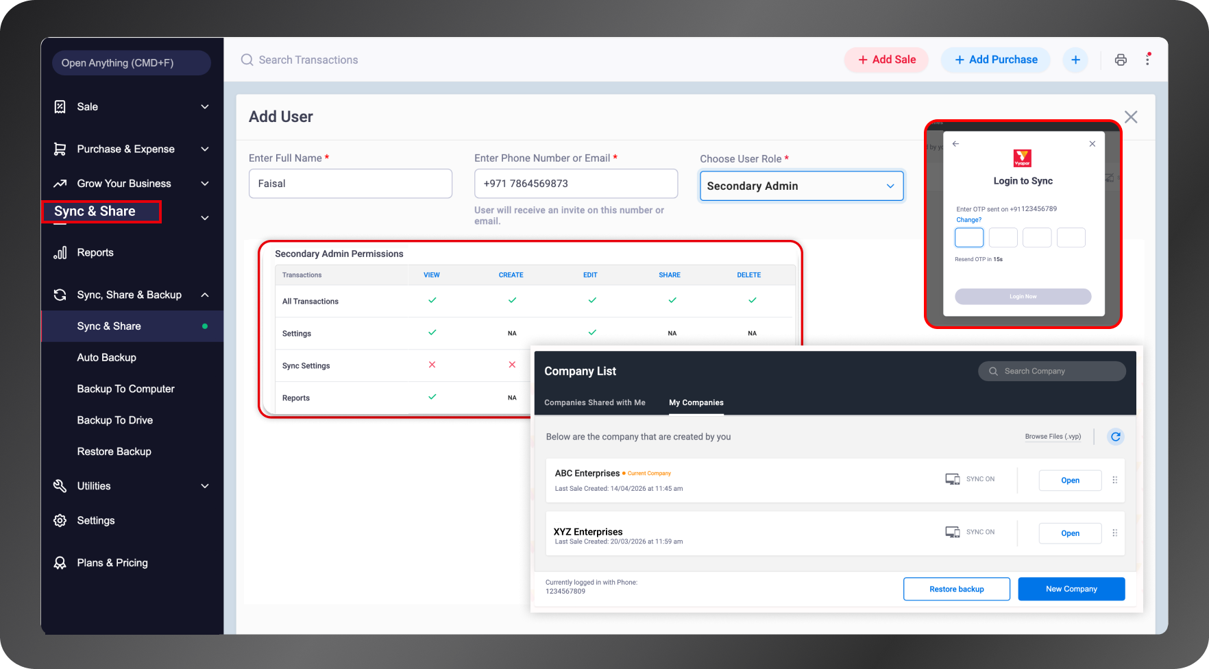Click the printer icon in top bar

click(1121, 60)
